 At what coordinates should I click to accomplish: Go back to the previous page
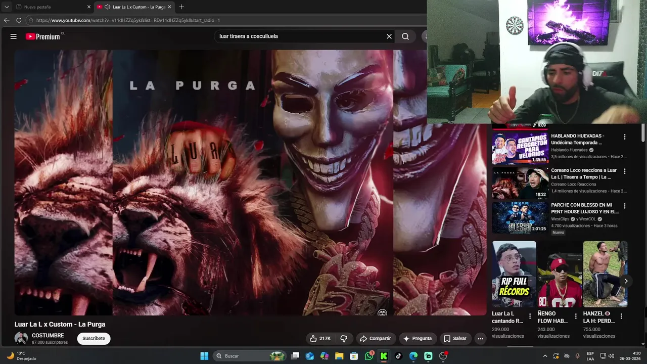[x=7, y=20]
